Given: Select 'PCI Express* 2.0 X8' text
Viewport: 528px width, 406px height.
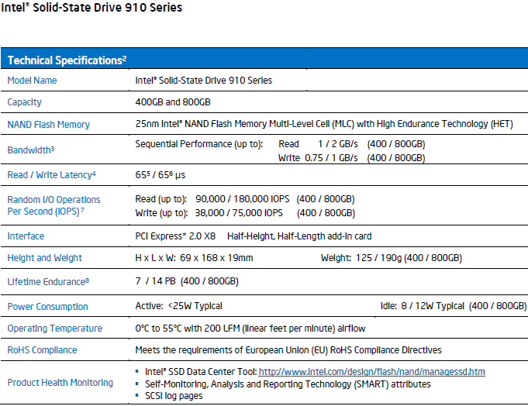Looking at the screenshot, I should pos(175,236).
